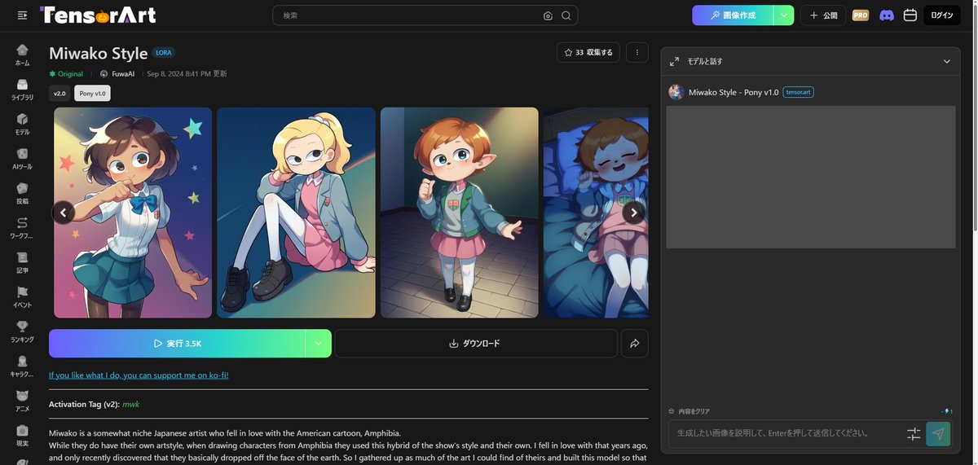978x465 pixels.
Task: Click the camera image search icon
Action: 548,15
